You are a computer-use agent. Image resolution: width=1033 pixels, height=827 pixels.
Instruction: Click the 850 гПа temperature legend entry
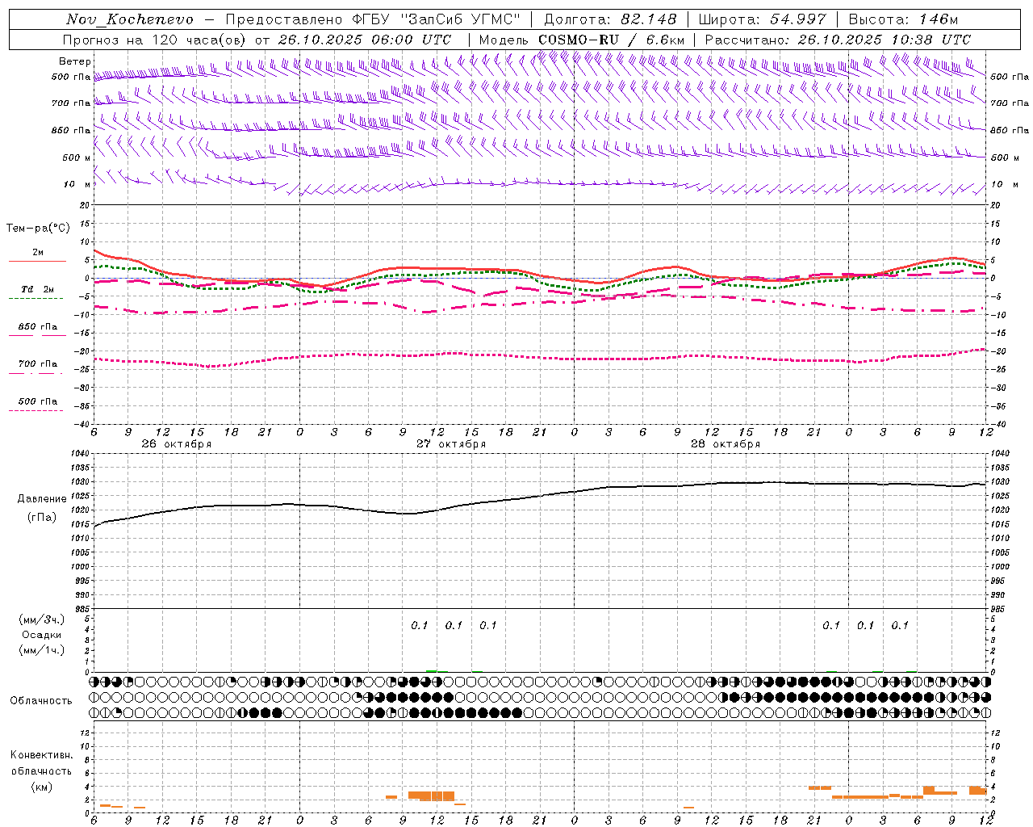[x=37, y=327]
